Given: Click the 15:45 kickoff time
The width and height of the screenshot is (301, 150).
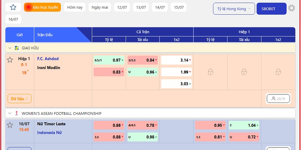Looking at the screenshot, I should click(x=24, y=130).
